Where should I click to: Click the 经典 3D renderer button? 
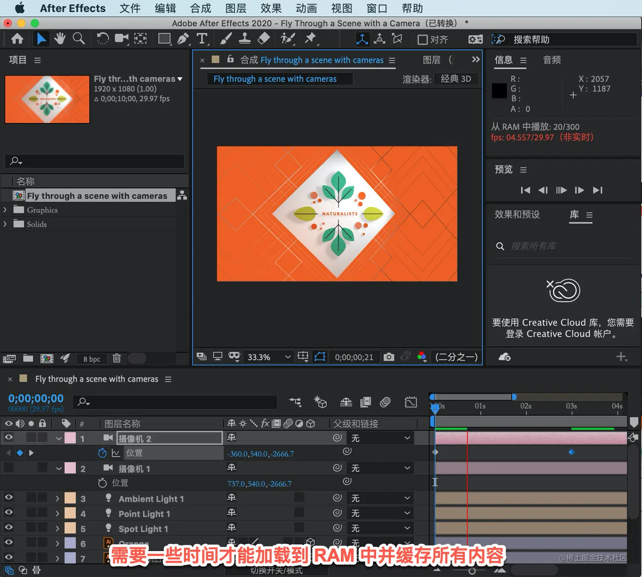pos(456,78)
